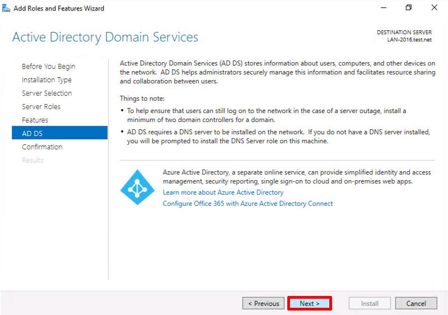448x315 pixels.
Task: Click the Azure Active Directory diamond icon
Action: 137,187
